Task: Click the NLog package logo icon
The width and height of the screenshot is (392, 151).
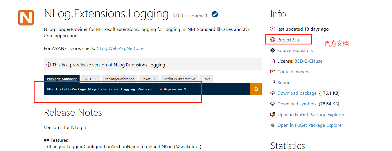Action: (x=26, y=18)
